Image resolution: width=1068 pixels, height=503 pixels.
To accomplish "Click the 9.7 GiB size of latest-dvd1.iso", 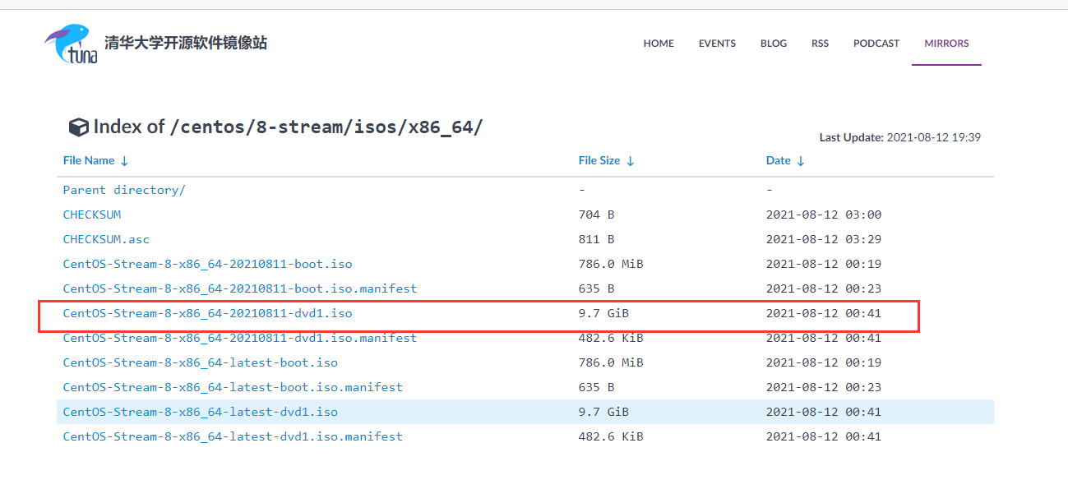I will [603, 412].
